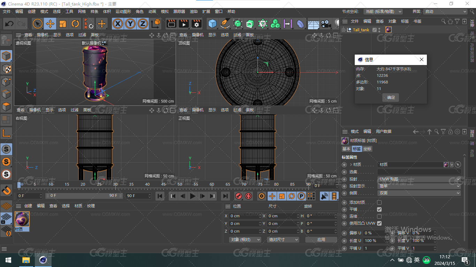
Task: Click the green Extrude generator icon
Action: coord(250,24)
